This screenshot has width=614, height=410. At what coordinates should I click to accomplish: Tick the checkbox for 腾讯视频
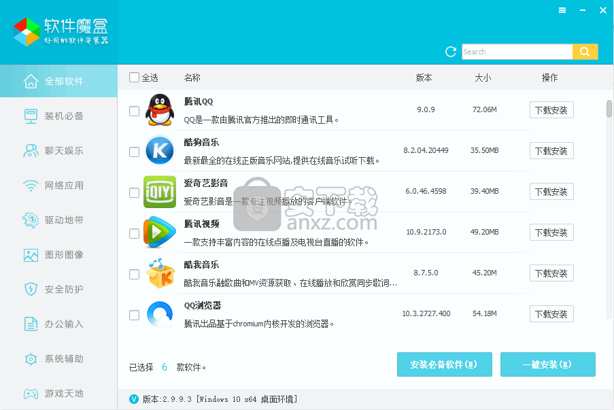point(135,233)
